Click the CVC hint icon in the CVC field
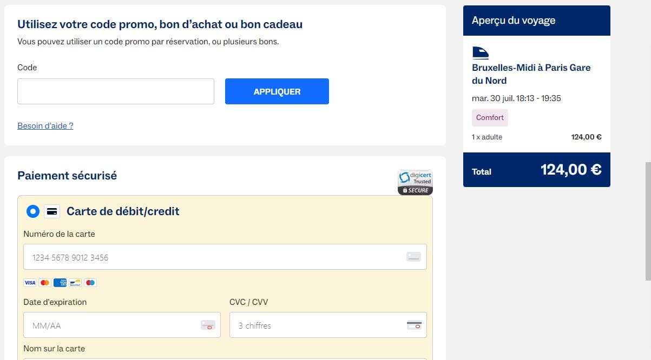 tap(414, 324)
